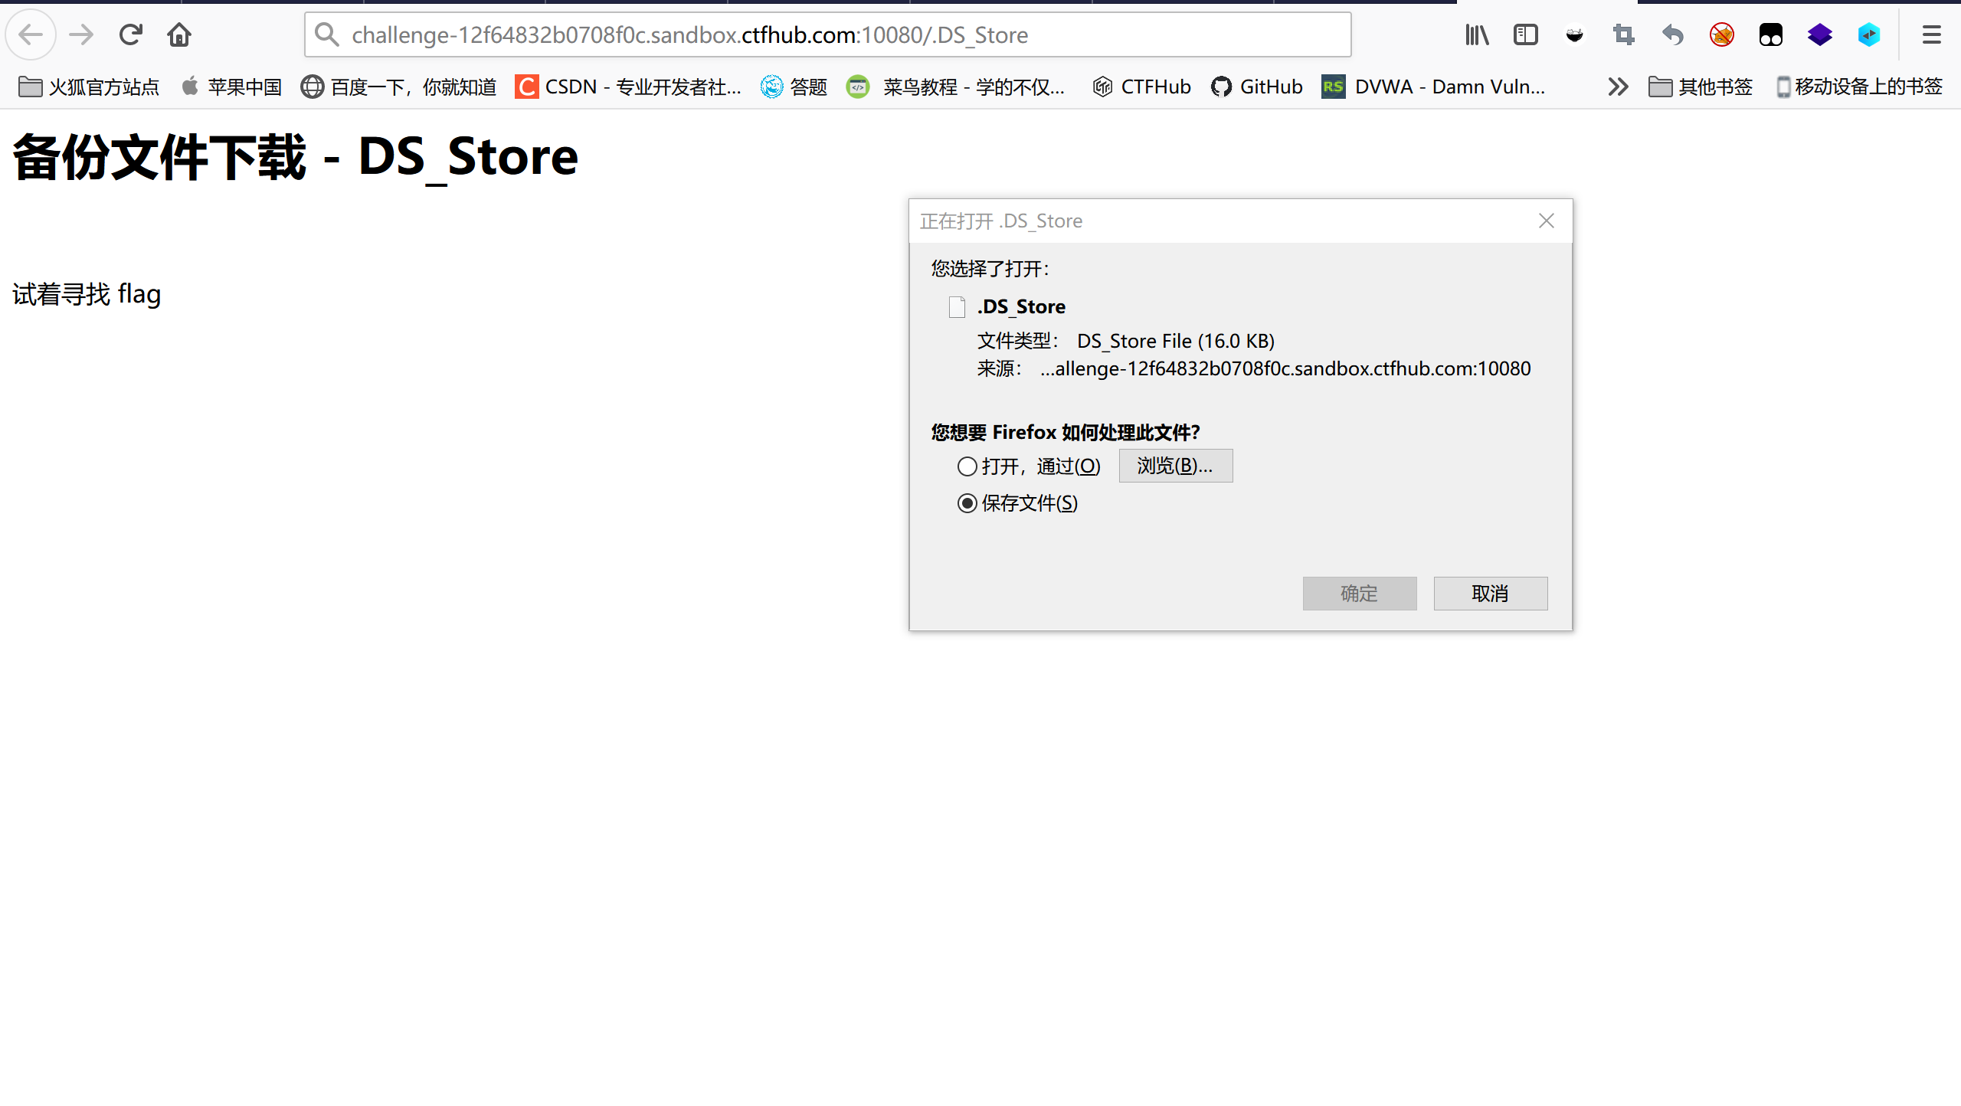Viewport: 1961px width, 1106px height.
Task: Open the screenshot crop extension icon
Action: tap(1623, 34)
